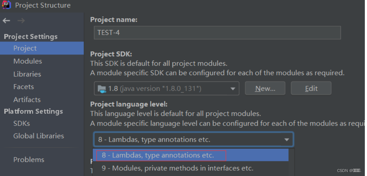Go to Libraries settings
This screenshot has height=176, width=367.
pos(27,74)
